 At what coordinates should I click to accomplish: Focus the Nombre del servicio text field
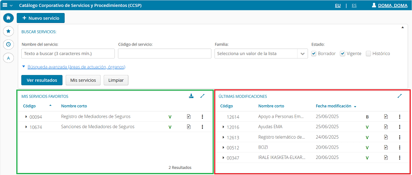[x=68, y=54]
